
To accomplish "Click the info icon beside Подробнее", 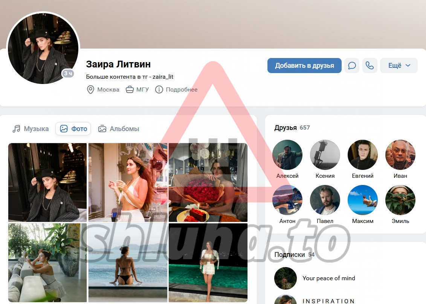I will 159,90.
